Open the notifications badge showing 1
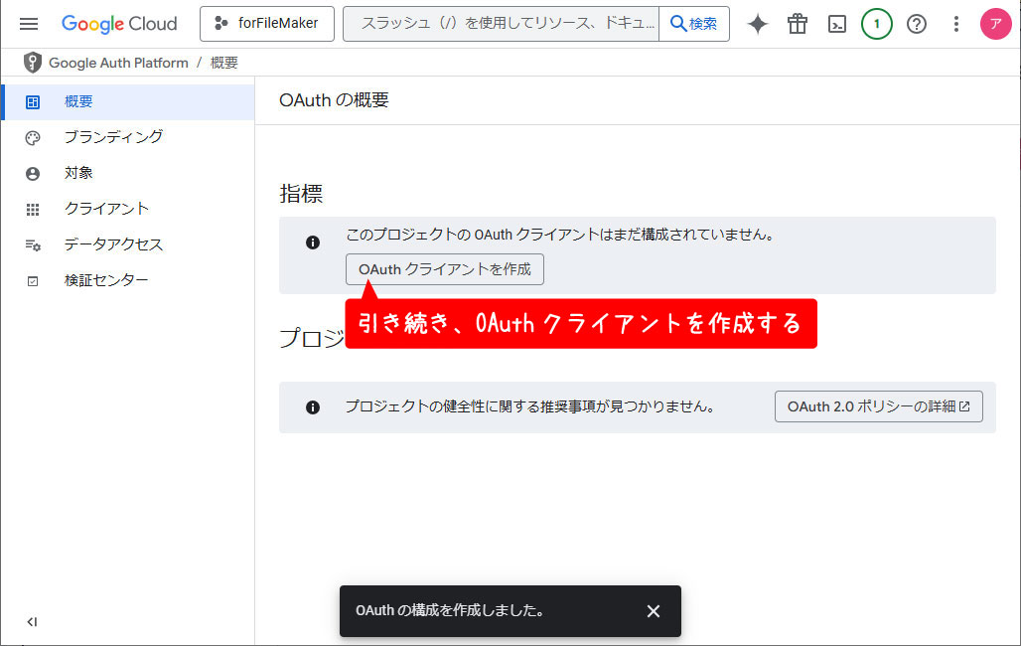 876,24
